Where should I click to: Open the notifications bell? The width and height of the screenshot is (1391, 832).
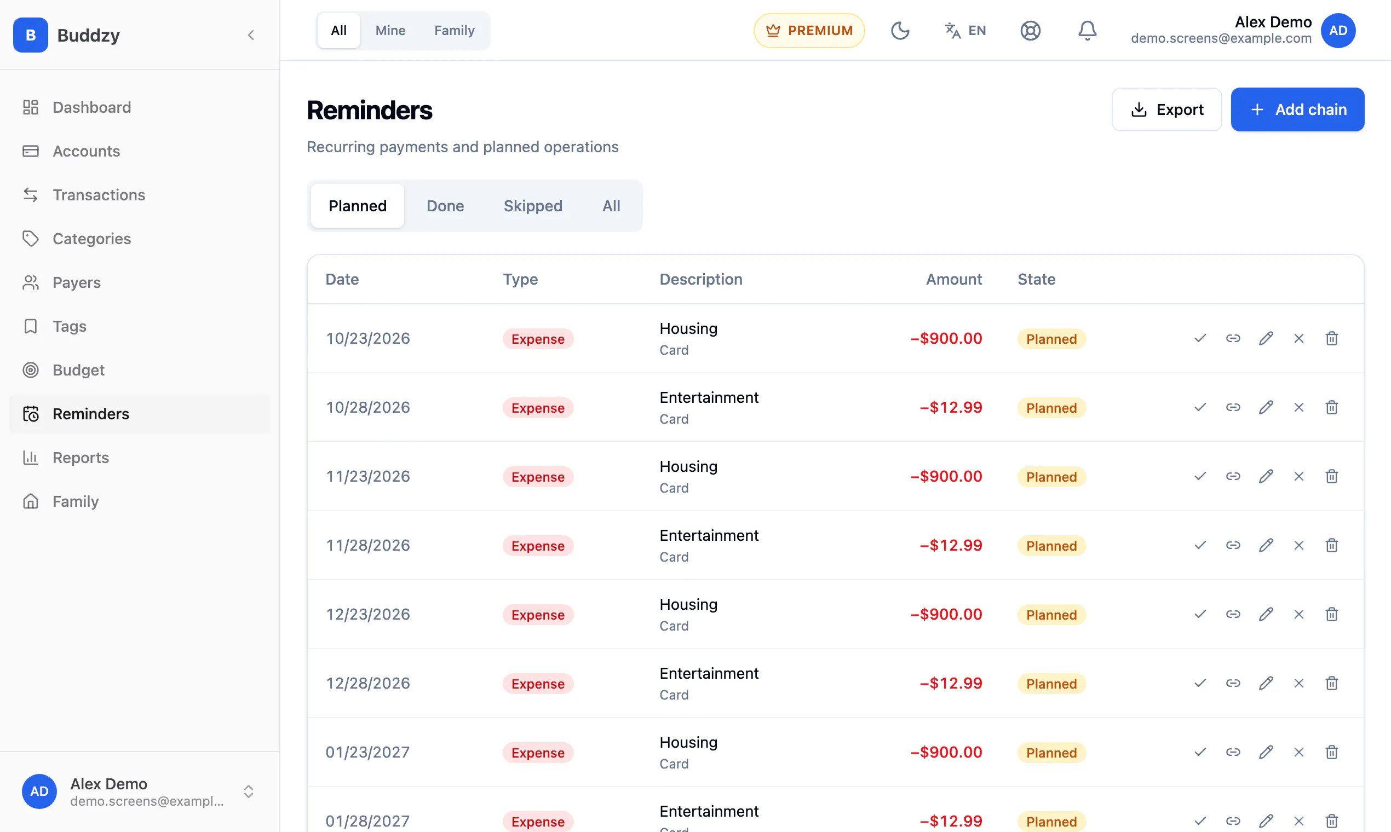(x=1087, y=30)
